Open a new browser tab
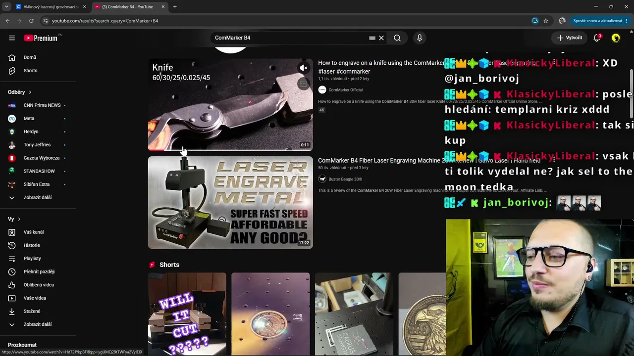 click(175, 7)
